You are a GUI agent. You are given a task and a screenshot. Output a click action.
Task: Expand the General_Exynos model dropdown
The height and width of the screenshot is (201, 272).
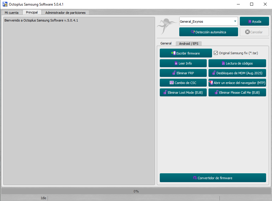[x=235, y=22]
